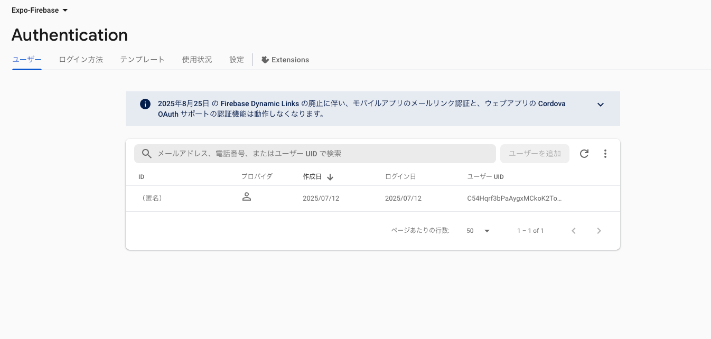711x339 pixels.
Task: Open the ログイン方法 tab
Action: pyautogui.click(x=81, y=60)
